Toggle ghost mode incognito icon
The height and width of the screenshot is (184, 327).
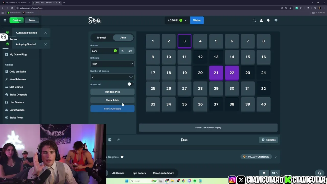click(264, 173)
